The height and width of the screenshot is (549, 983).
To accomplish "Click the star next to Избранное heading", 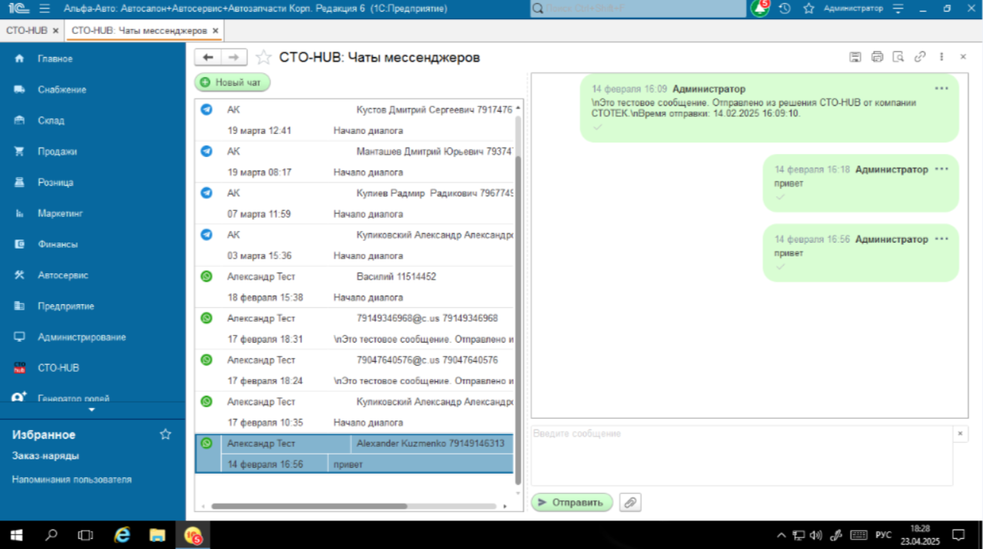I will (x=165, y=434).
